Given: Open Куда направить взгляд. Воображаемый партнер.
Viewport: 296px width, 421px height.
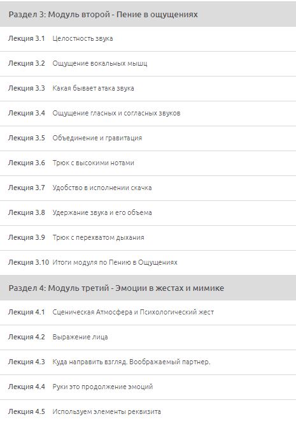Looking at the screenshot, I should [148, 362].
